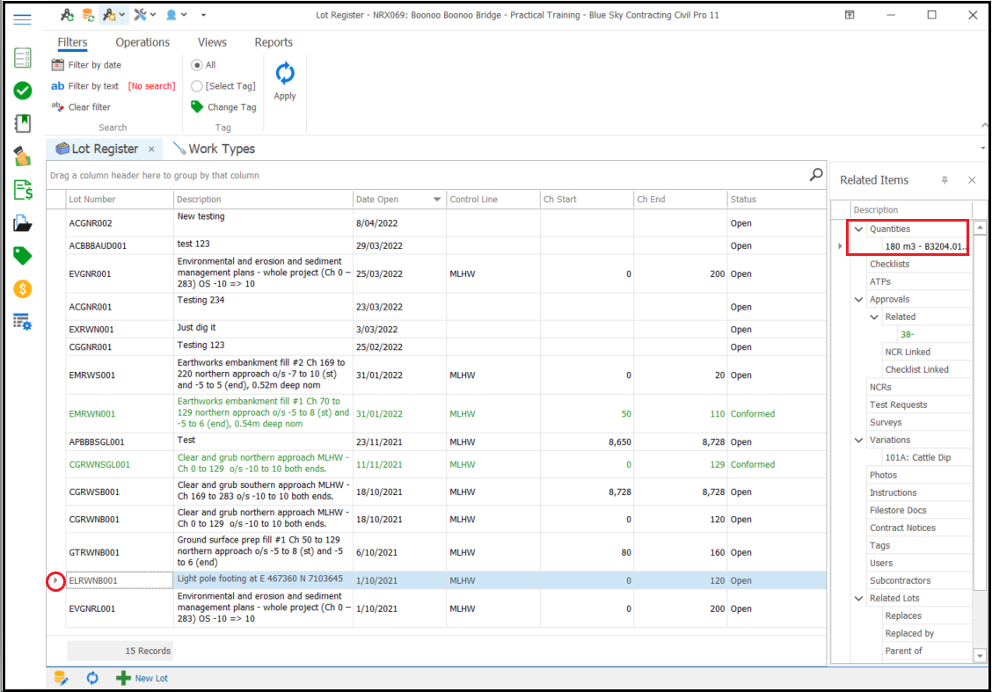Select the Contract Notices tree item

point(902,528)
